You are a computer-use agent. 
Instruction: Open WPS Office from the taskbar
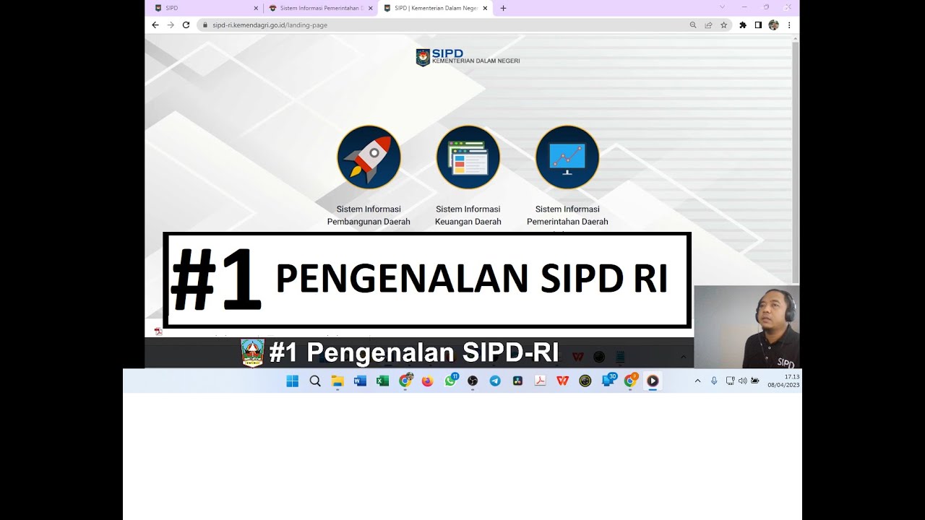pos(562,381)
